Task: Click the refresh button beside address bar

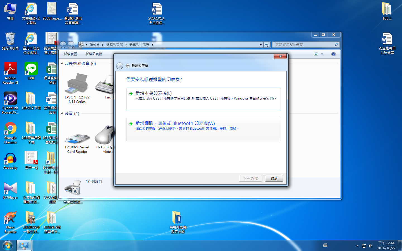Action: point(267,45)
